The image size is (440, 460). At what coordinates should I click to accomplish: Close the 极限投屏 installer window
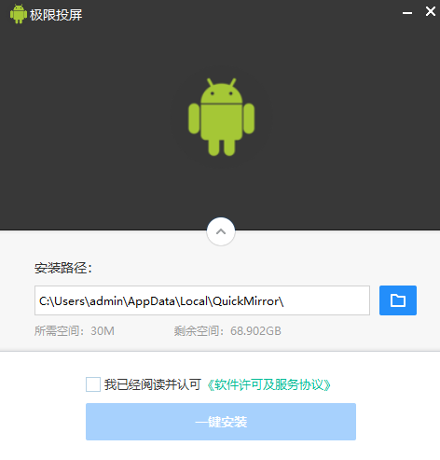click(431, 11)
